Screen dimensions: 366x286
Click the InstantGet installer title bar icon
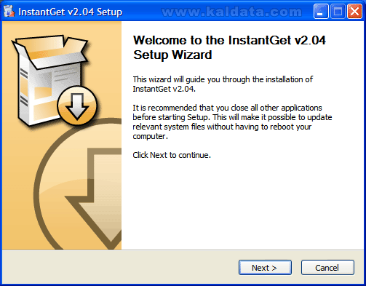click(9, 12)
